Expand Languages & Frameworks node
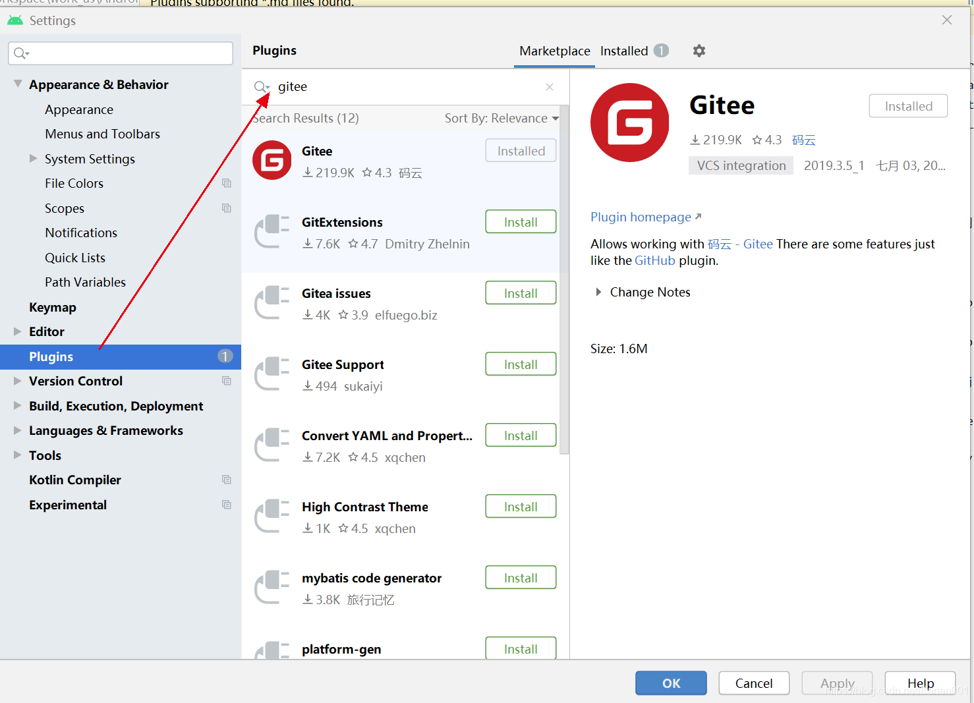This screenshot has height=703, width=974. click(x=18, y=430)
